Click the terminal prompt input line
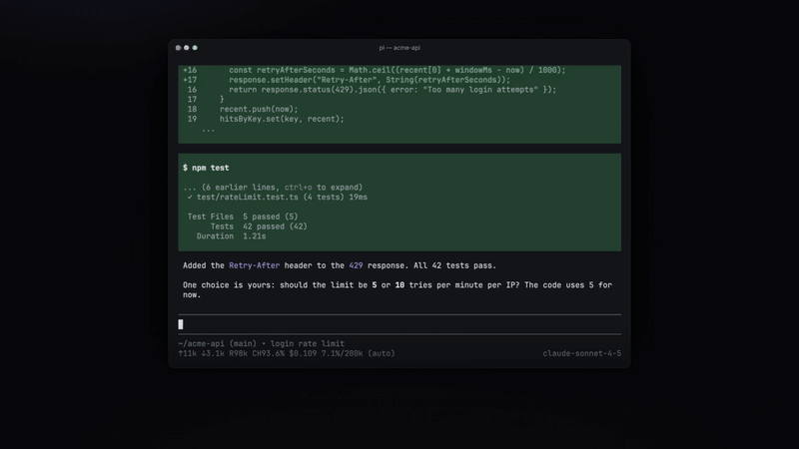Screen dimensions: 799x449 (399, 324)
